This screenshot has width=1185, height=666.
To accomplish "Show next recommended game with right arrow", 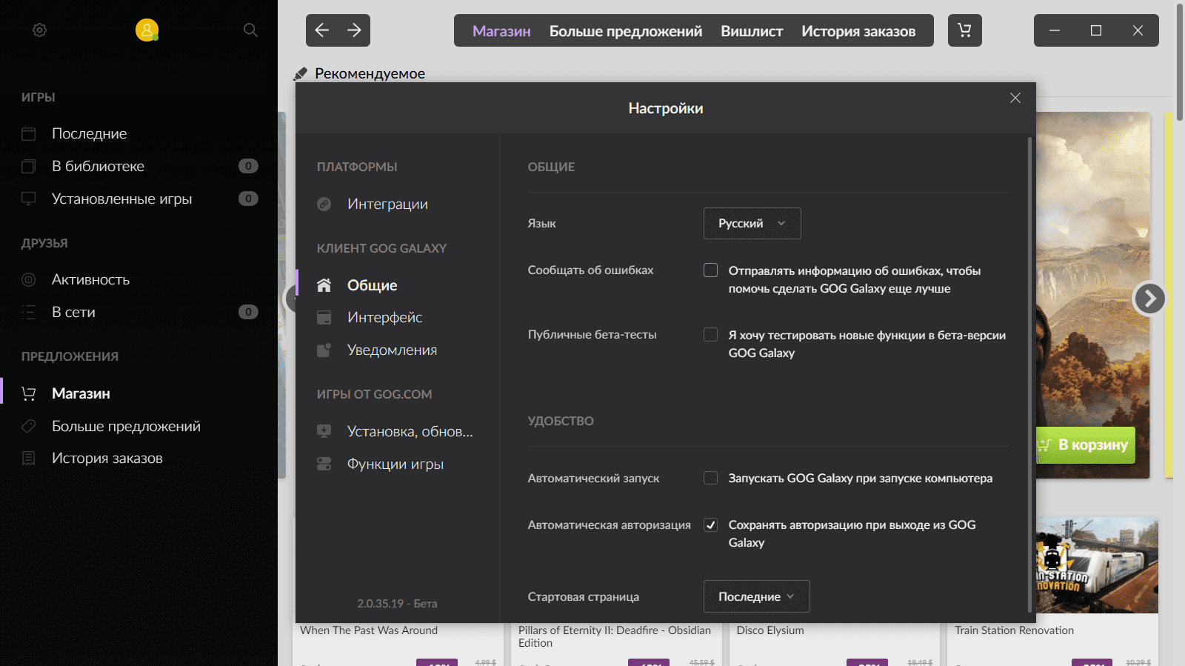I will pos(1149,299).
